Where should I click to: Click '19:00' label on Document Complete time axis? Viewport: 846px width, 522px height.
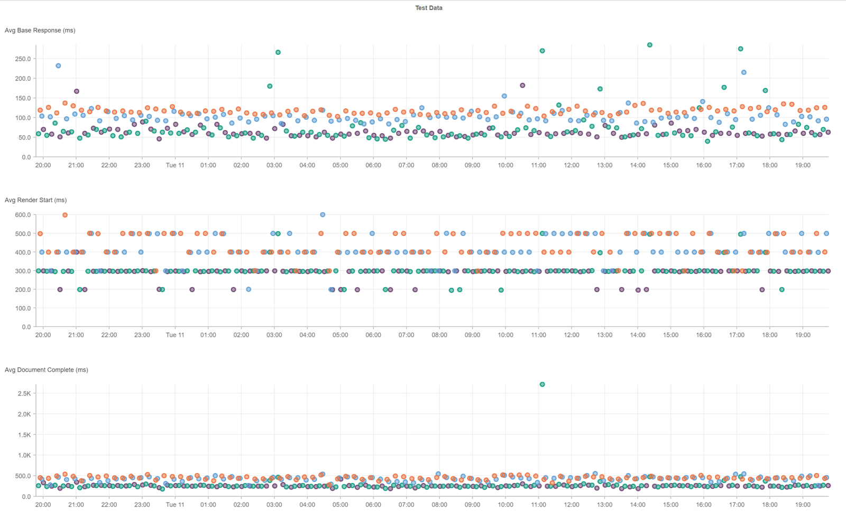[803, 505]
